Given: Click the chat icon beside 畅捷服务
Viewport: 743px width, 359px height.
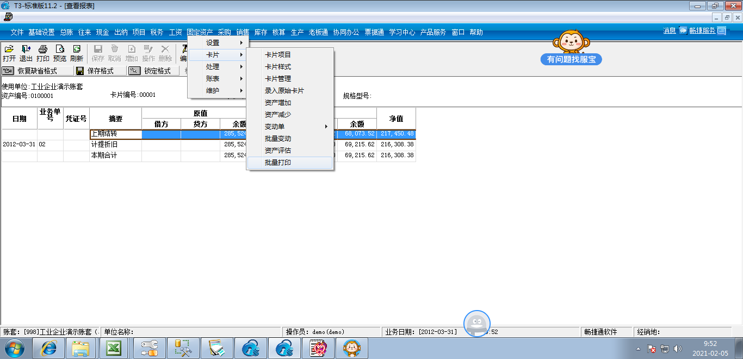Looking at the screenshot, I should [x=721, y=31].
